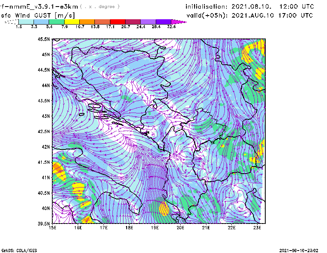Click legend value 3.3

[x=34, y=27]
